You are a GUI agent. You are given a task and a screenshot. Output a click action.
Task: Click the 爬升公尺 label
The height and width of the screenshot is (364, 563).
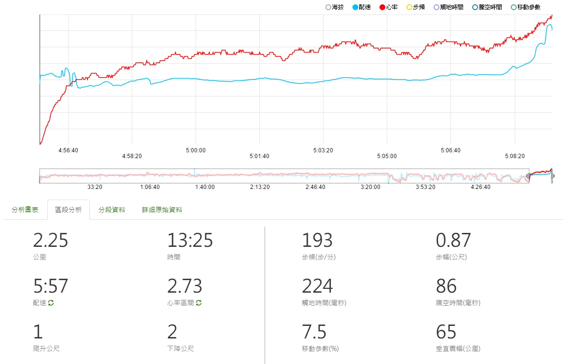coord(46,349)
